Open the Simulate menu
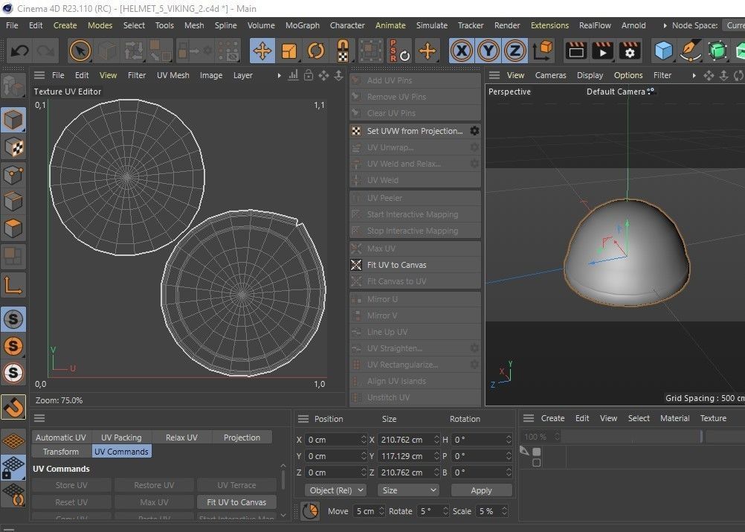This screenshot has width=745, height=532. (x=431, y=25)
